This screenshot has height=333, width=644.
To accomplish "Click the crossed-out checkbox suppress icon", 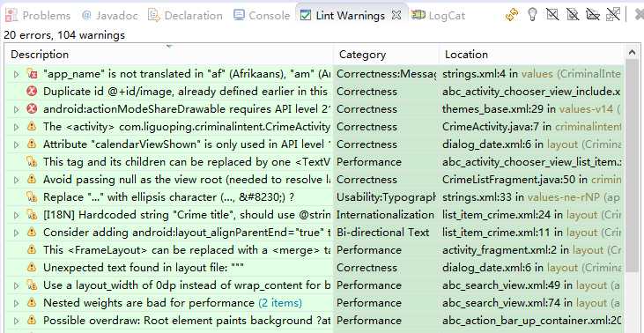I will 552,15.
